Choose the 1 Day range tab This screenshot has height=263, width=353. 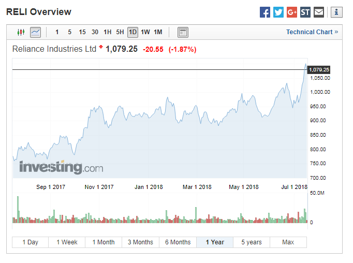[x=31, y=242]
